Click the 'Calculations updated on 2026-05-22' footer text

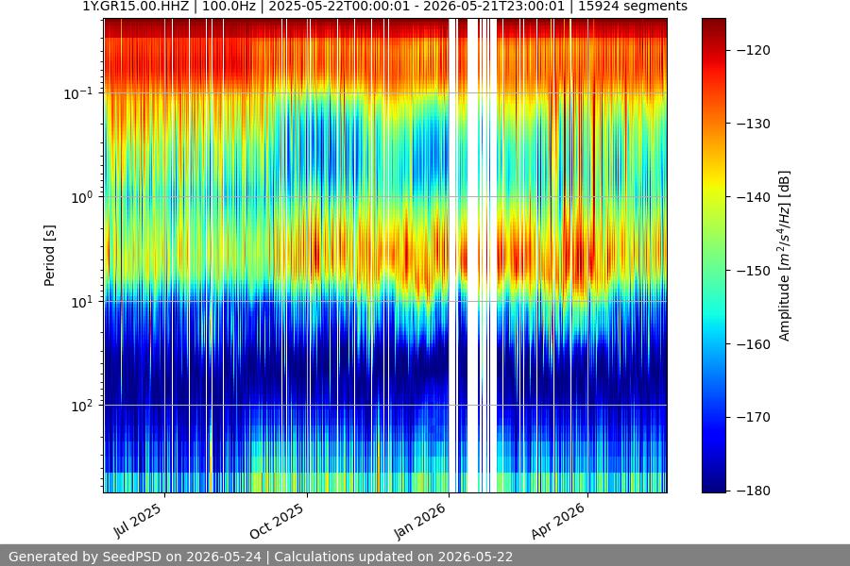(x=394, y=557)
